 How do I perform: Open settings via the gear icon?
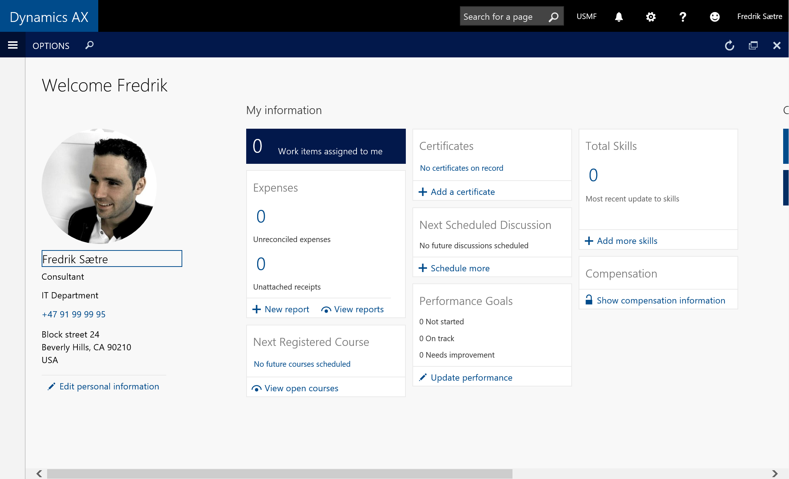point(651,17)
